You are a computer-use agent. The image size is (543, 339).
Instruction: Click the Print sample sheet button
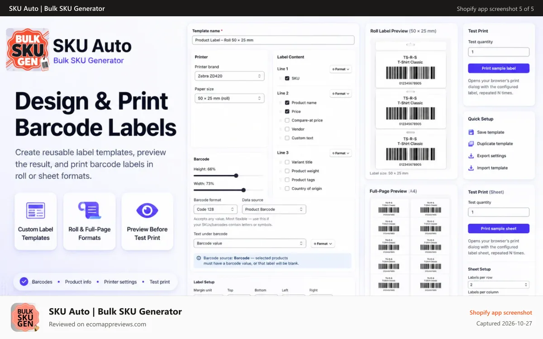click(x=499, y=229)
